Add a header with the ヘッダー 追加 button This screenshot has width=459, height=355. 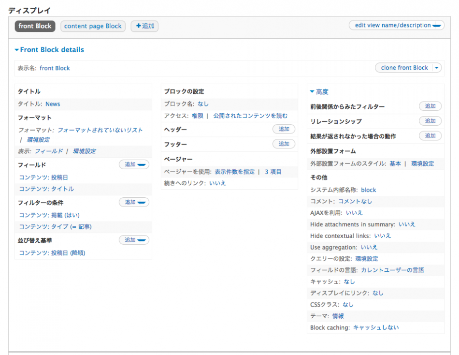tap(284, 129)
